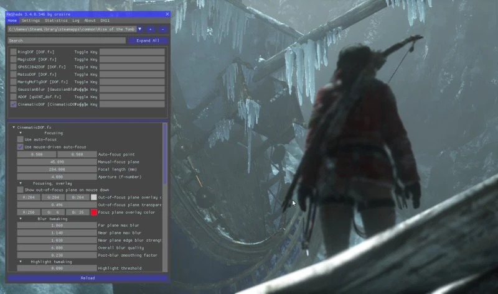Image resolution: width=498 pixels, height=294 pixels.
Task: Open the Statistics tab
Action: [x=56, y=21]
